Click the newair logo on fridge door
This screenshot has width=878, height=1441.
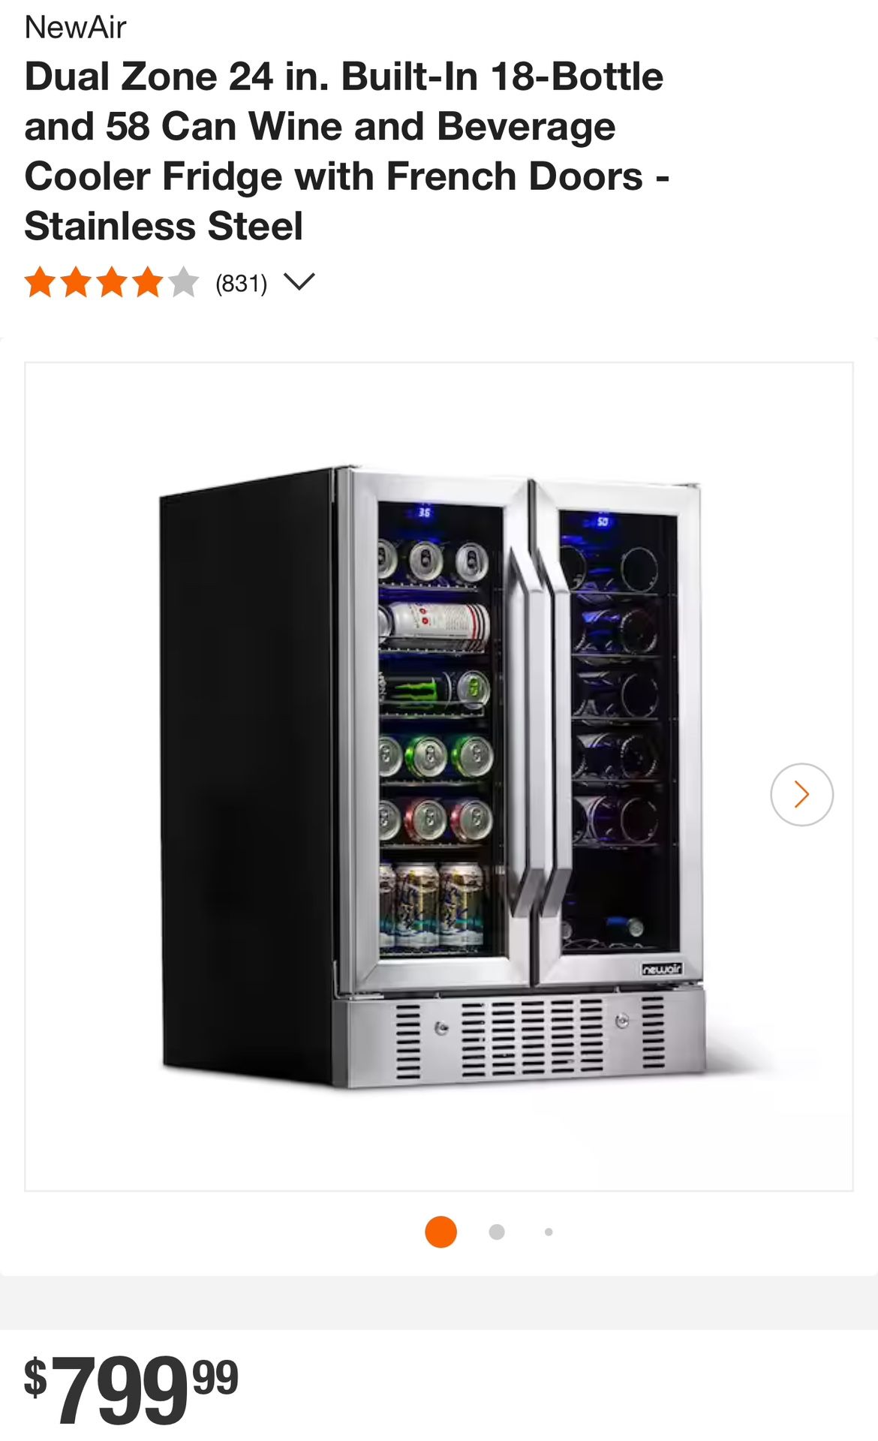662,969
